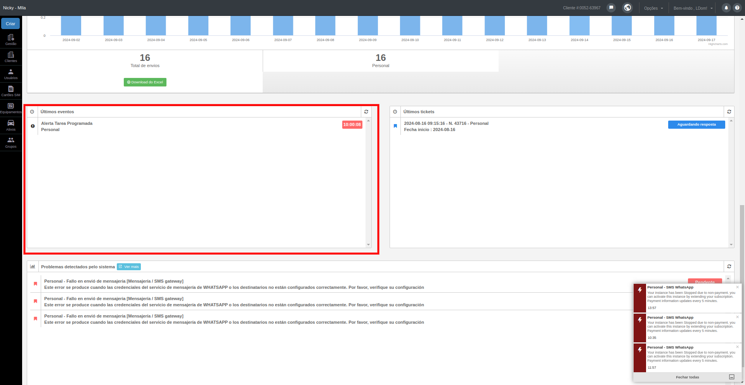The width and height of the screenshot is (745, 385).
Task: Click the Aguardando resposta ticket status button
Action: click(696, 124)
